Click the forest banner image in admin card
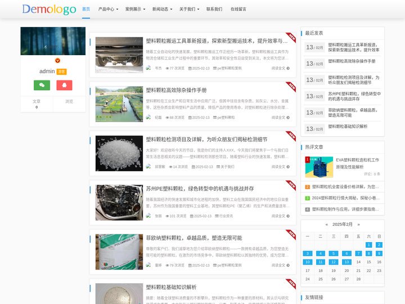Screen dimensions: 405x304 [53, 41]
